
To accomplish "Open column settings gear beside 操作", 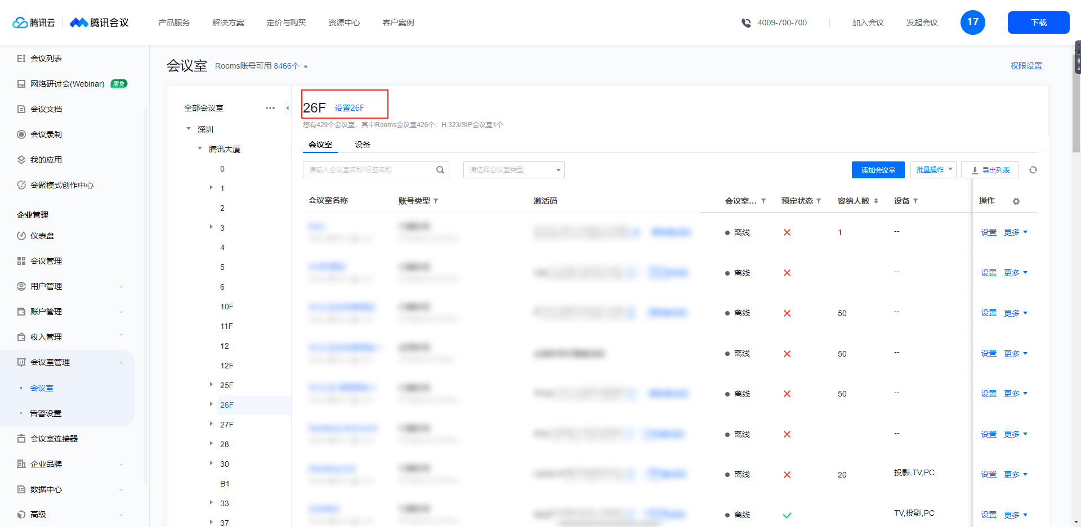I will (1016, 201).
